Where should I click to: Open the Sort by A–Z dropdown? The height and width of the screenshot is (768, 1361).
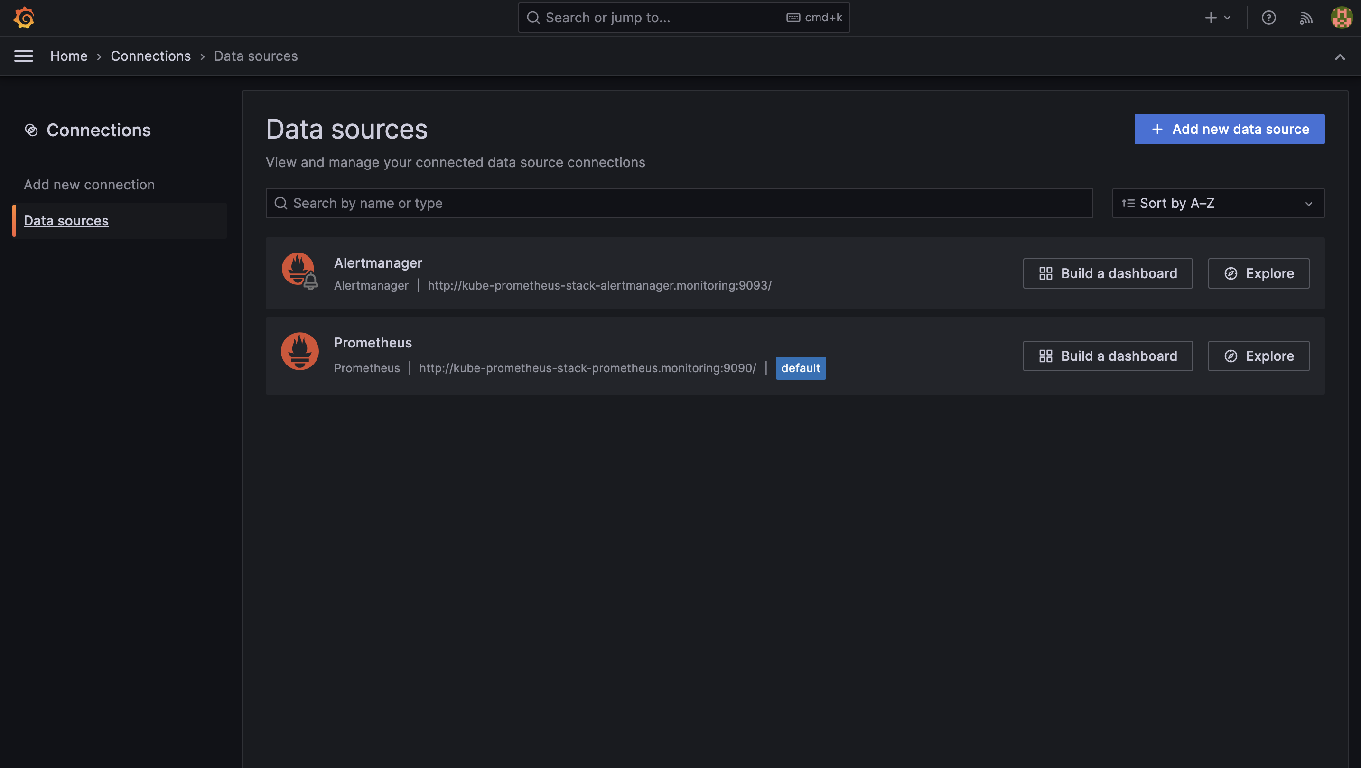(1217, 203)
